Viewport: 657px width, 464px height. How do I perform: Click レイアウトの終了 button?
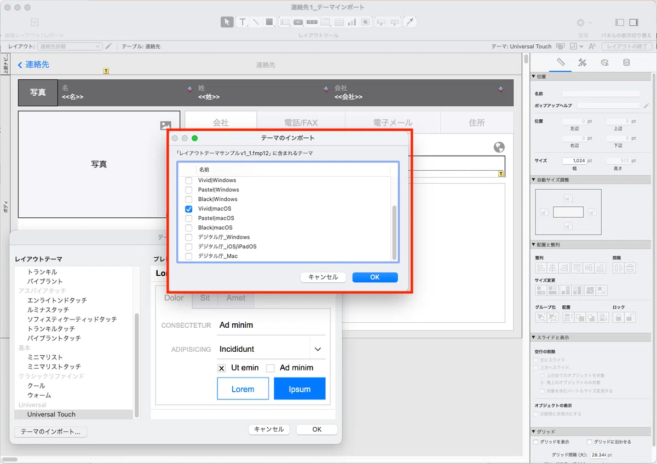pyautogui.click(x=626, y=47)
